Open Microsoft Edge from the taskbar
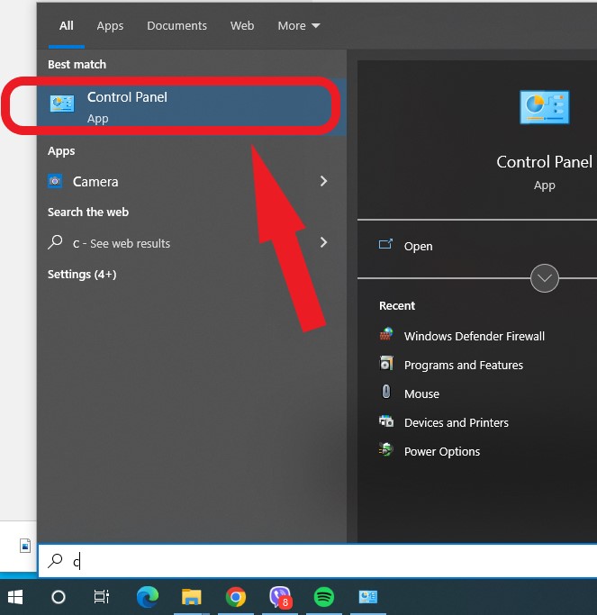Image resolution: width=597 pixels, height=615 pixels. coord(148,596)
